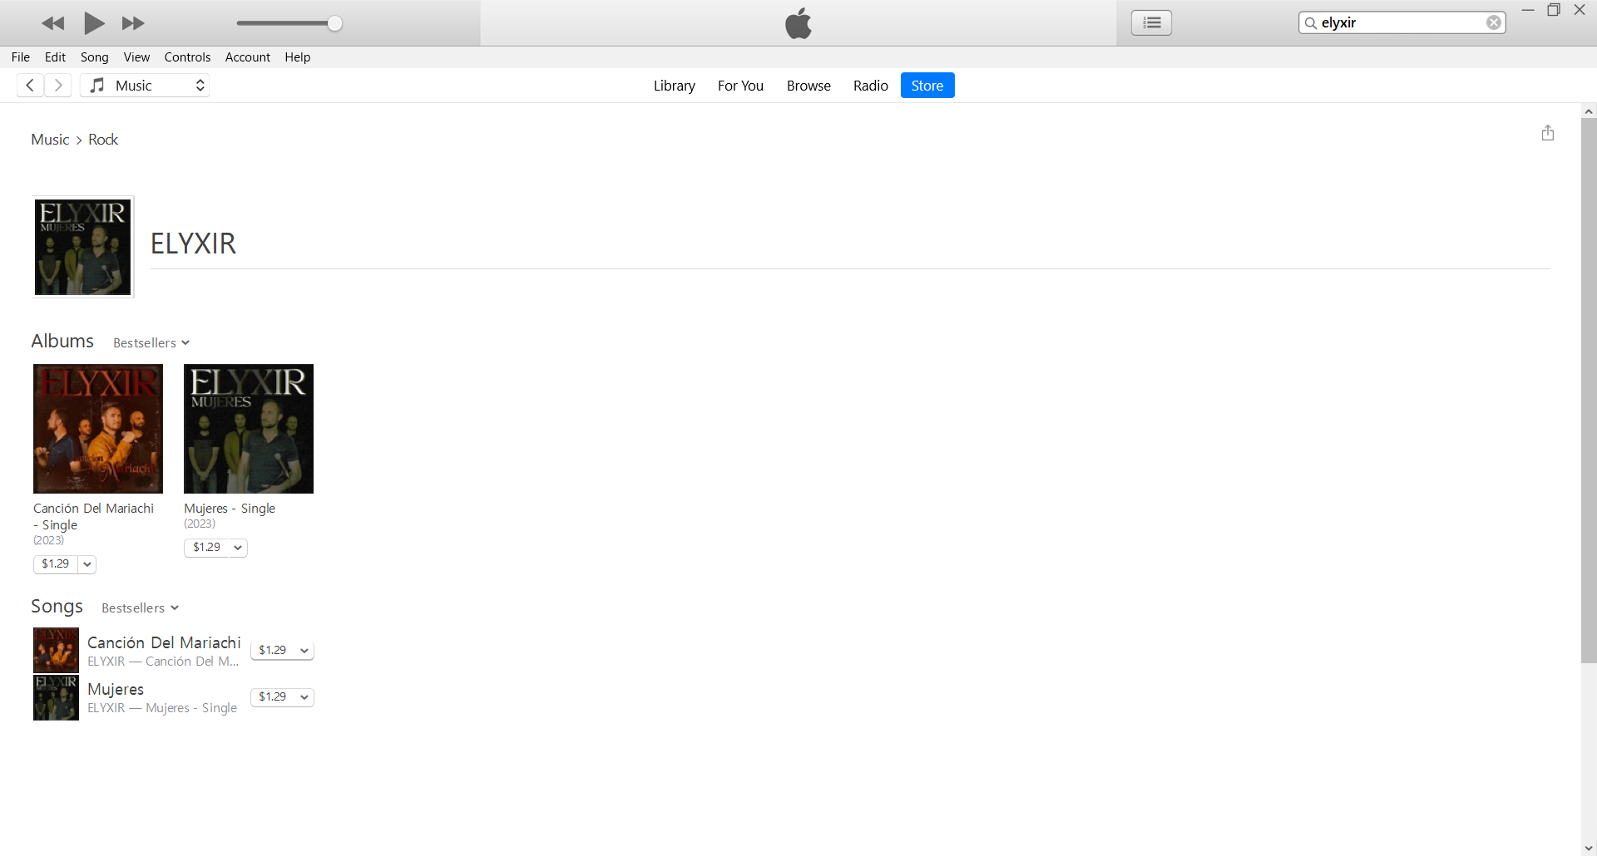Switch to the Browse tab
1597x856 pixels.
pos(808,86)
